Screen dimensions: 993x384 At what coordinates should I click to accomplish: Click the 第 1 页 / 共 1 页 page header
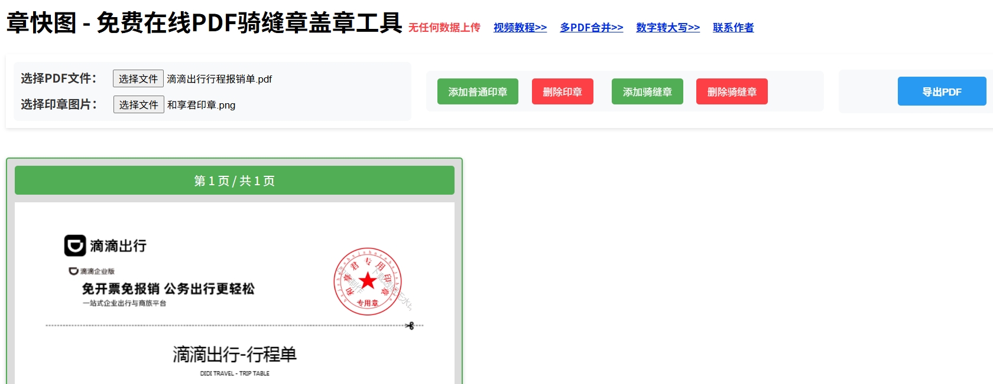[235, 180]
